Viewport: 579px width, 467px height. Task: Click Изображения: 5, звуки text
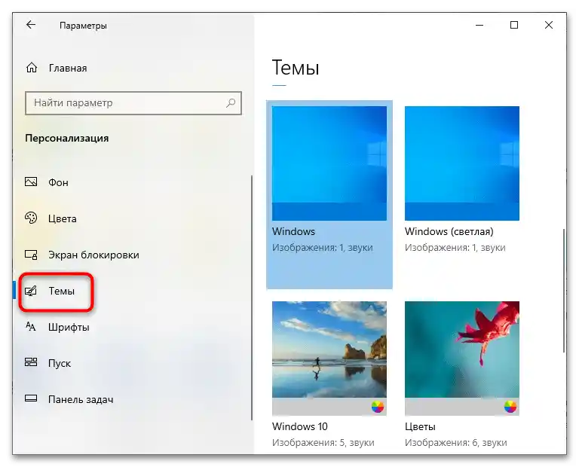323,442
